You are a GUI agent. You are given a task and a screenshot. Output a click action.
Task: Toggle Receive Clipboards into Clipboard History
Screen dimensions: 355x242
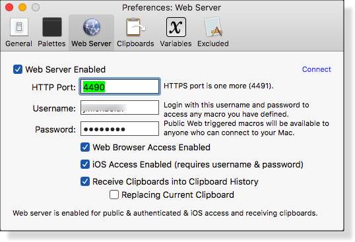point(85,181)
